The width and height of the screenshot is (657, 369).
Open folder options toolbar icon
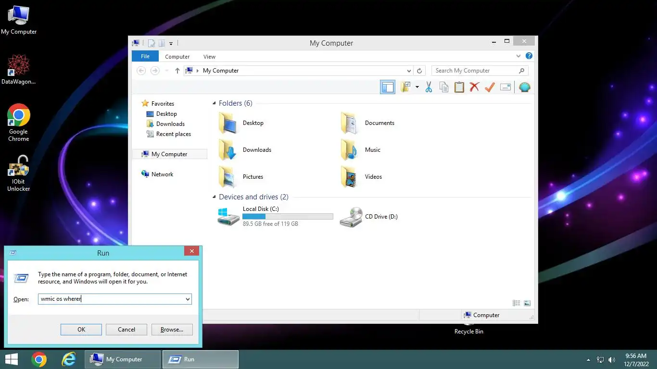(x=406, y=87)
